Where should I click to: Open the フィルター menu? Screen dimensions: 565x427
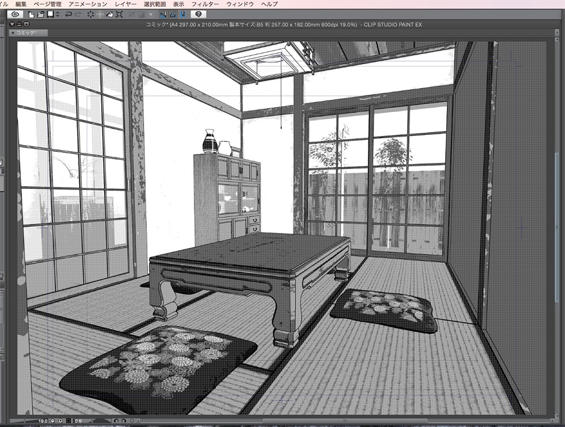(x=205, y=4)
